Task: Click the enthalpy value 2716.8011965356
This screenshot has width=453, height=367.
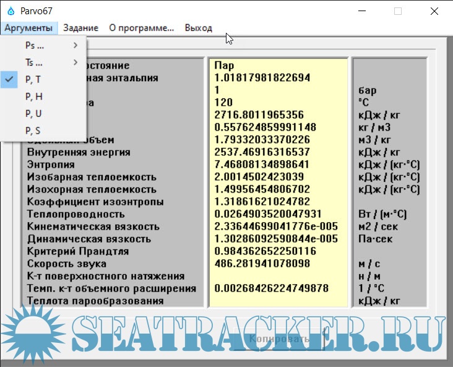Action: (259, 114)
